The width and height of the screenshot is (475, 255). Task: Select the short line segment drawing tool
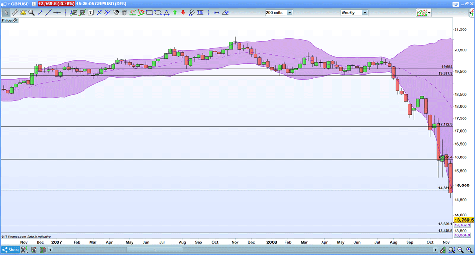(x=40, y=13)
